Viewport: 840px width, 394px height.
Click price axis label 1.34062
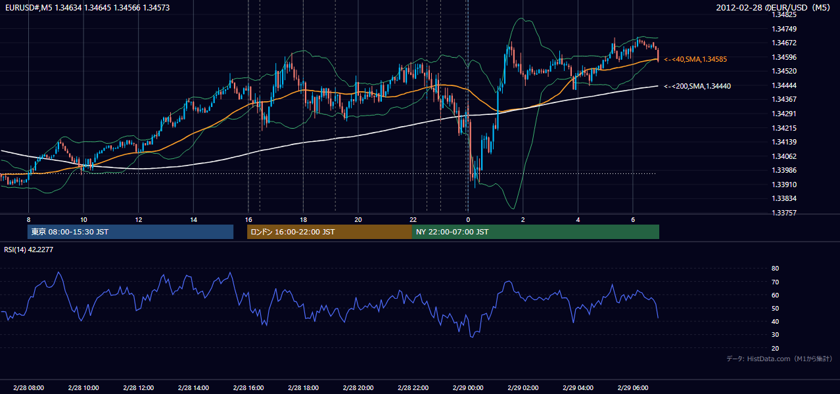click(x=784, y=156)
